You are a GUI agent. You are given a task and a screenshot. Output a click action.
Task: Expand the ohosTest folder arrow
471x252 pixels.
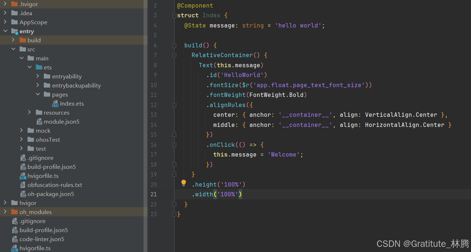coord(22,140)
